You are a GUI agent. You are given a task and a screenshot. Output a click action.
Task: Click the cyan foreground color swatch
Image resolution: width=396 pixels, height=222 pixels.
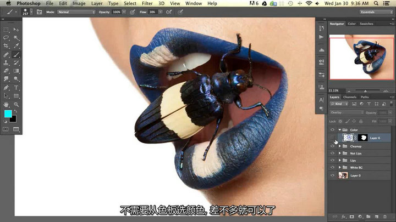[x=8, y=113]
